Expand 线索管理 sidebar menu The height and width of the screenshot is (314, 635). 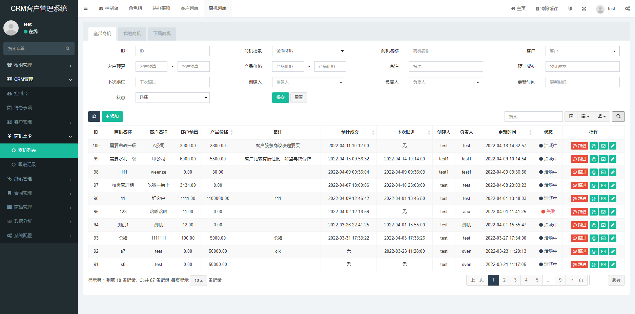point(39,179)
